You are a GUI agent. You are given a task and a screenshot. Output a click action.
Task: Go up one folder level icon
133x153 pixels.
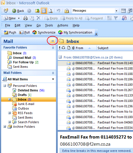(37, 11)
